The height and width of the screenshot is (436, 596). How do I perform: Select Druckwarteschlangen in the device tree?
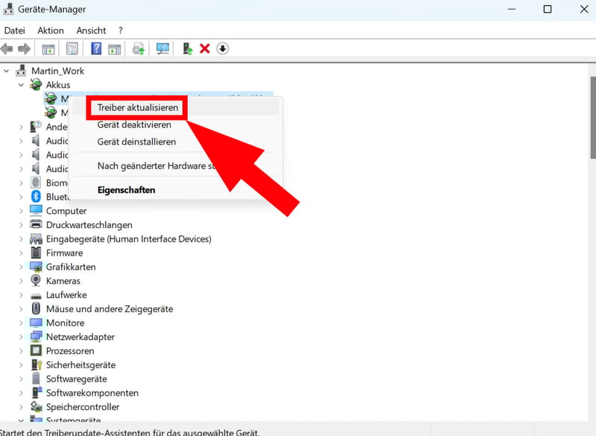pos(89,225)
